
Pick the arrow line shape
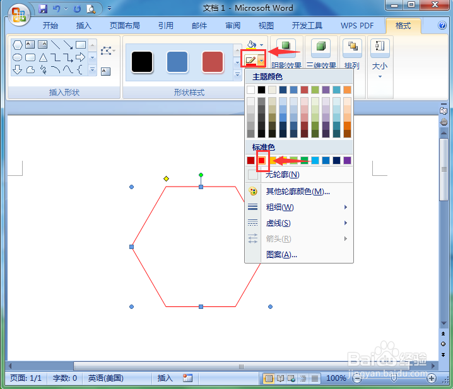point(68,45)
